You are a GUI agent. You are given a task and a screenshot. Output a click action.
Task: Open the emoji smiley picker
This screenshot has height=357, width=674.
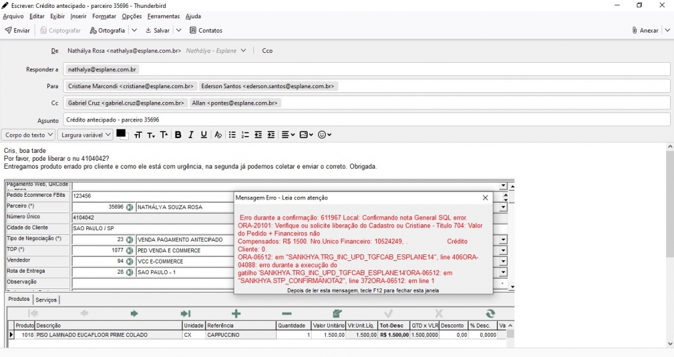click(324, 135)
